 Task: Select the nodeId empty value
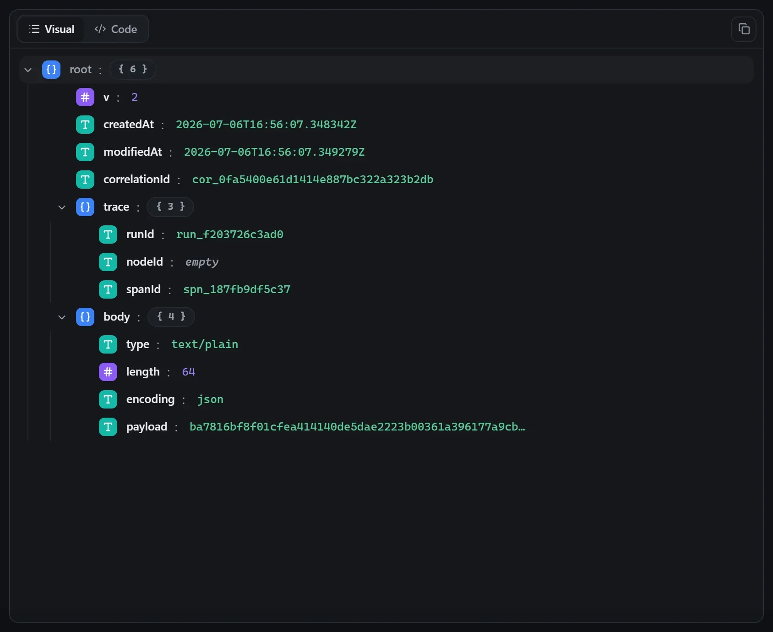tap(202, 262)
